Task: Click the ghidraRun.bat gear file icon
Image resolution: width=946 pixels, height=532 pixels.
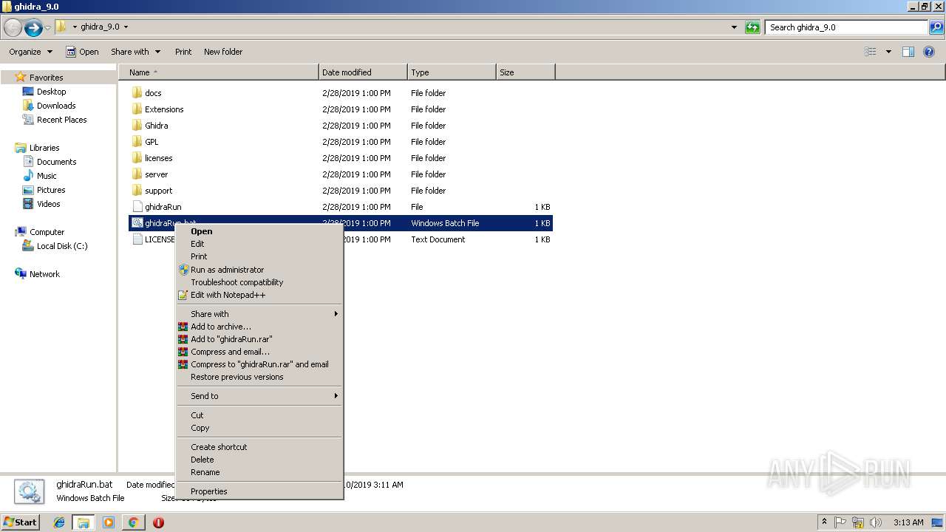Action: point(137,223)
